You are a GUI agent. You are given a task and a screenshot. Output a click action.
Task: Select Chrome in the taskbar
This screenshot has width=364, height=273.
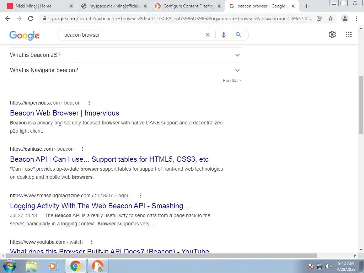(75, 266)
